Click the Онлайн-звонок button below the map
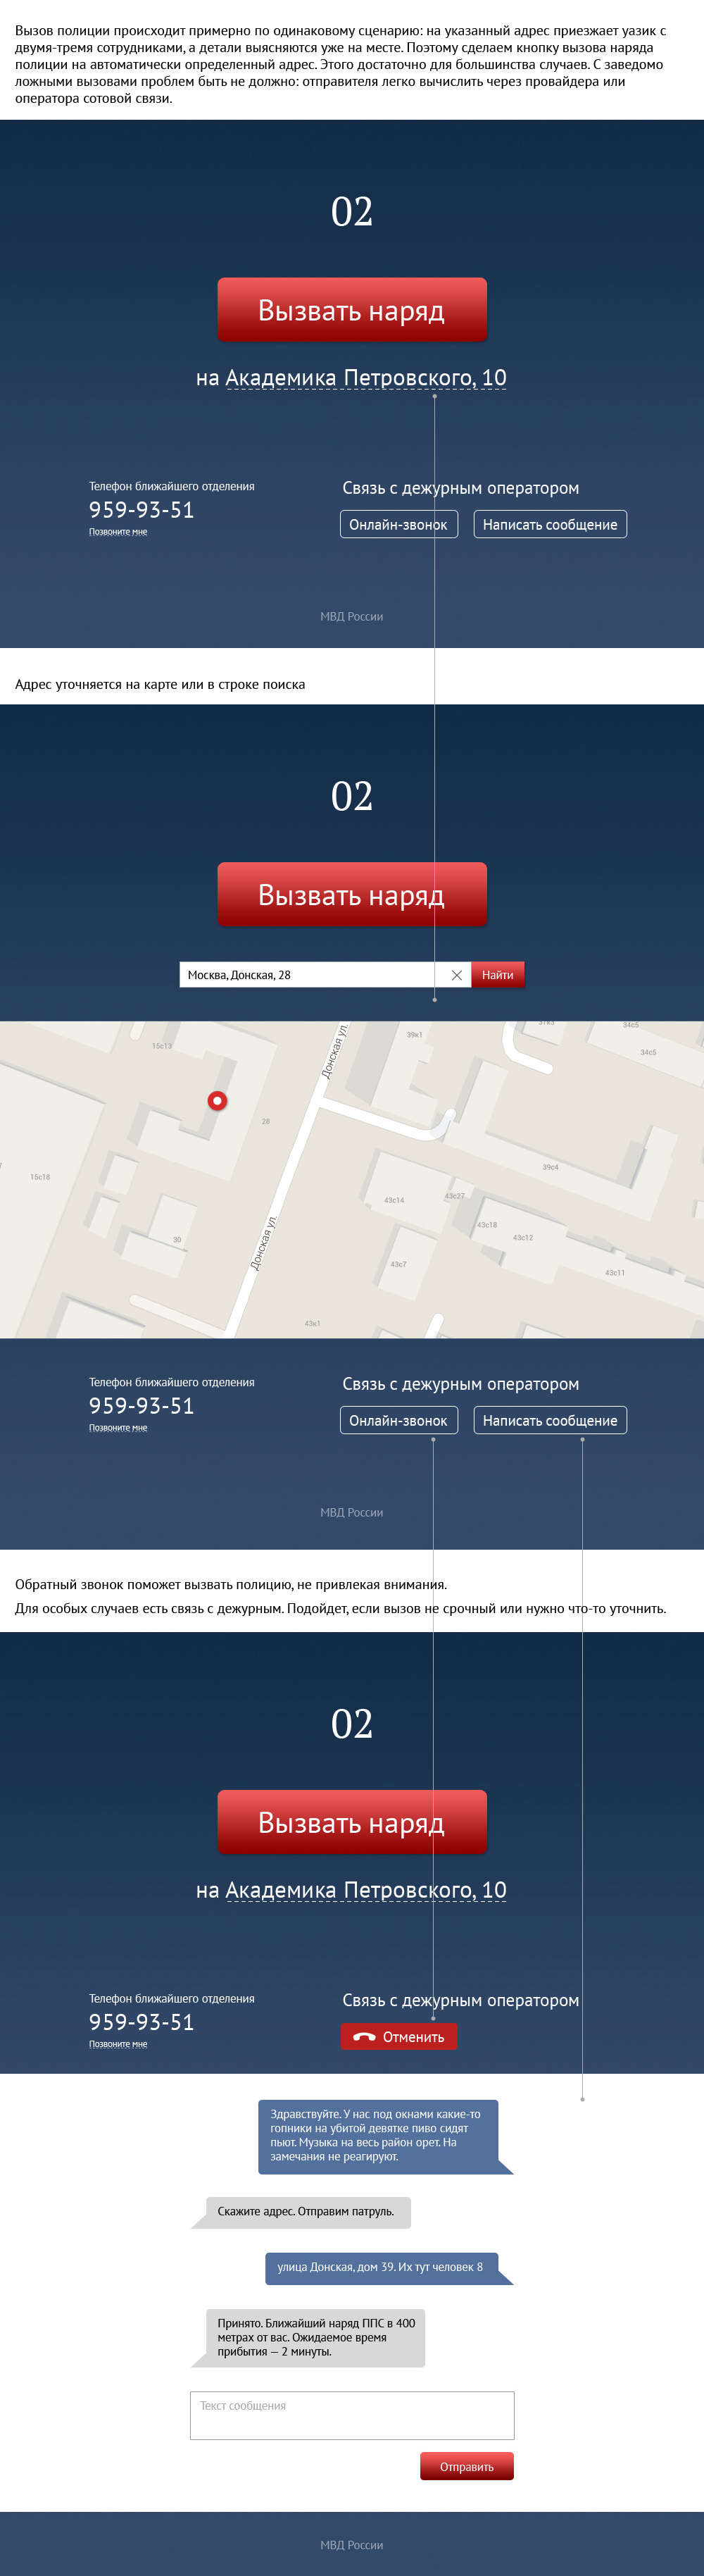The height and width of the screenshot is (2576, 704). 398,1420
